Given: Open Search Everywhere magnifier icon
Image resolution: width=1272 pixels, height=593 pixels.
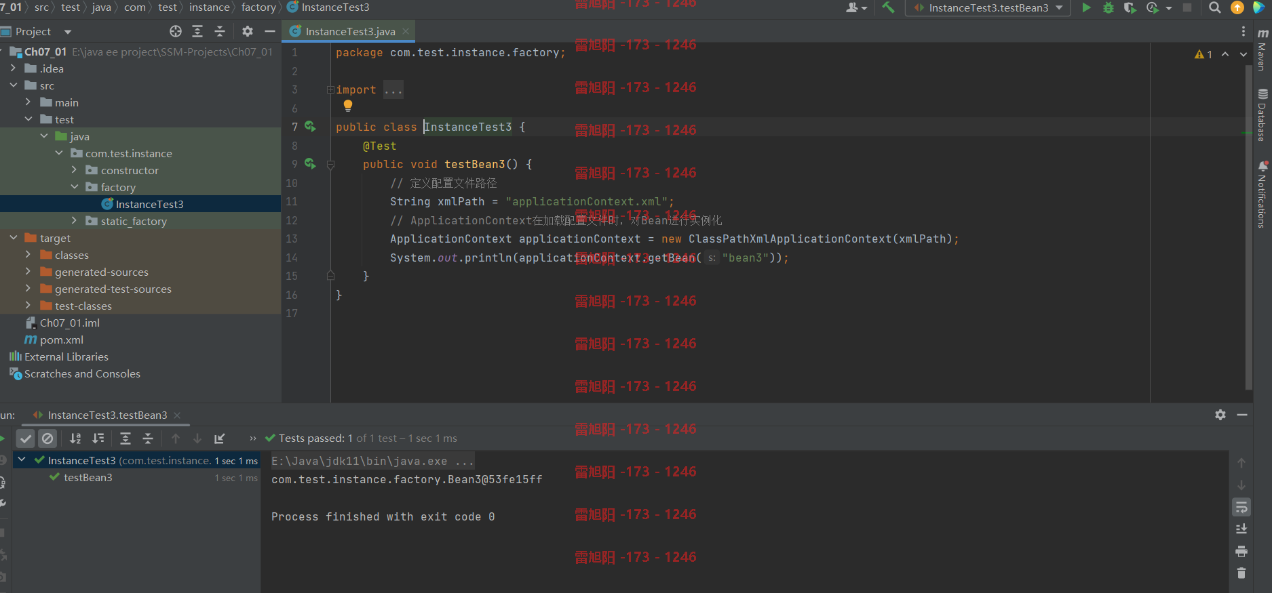Looking at the screenshot, I should [1215, 7].
